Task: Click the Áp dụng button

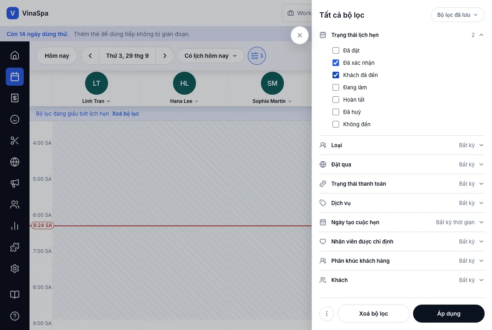Action: coord(449,314)
